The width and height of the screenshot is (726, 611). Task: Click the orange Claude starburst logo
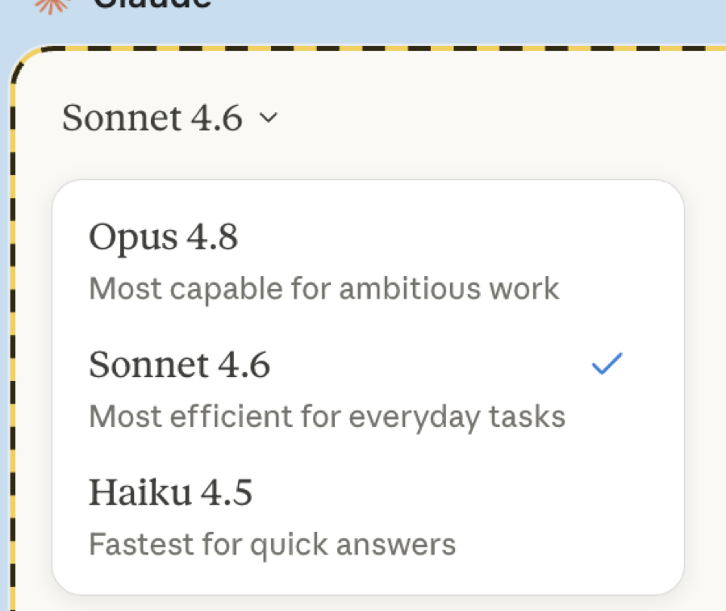(x=52, y=6)
